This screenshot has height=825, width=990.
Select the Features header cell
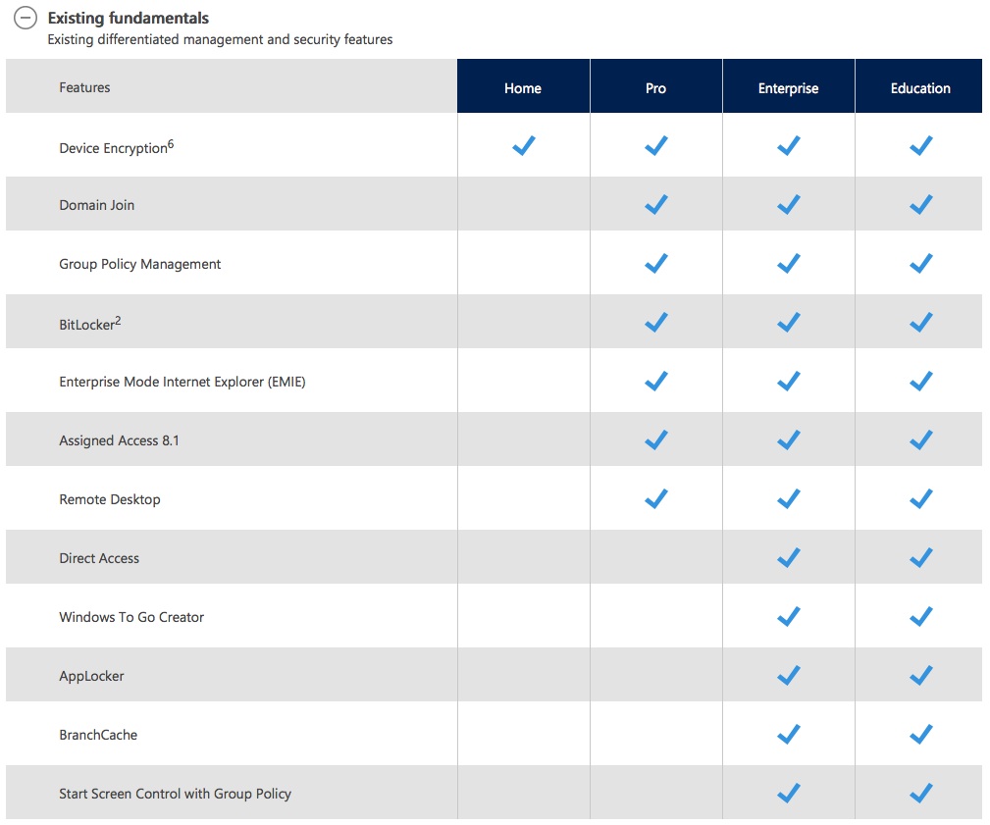click(x=84, y=87)
